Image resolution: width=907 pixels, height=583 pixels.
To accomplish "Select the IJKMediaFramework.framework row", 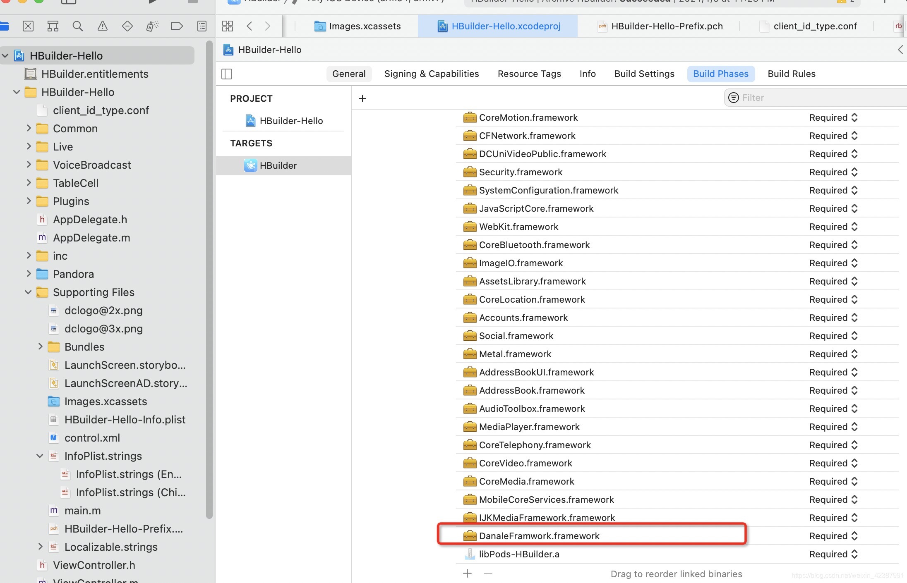I will click(x=677, y=518).
